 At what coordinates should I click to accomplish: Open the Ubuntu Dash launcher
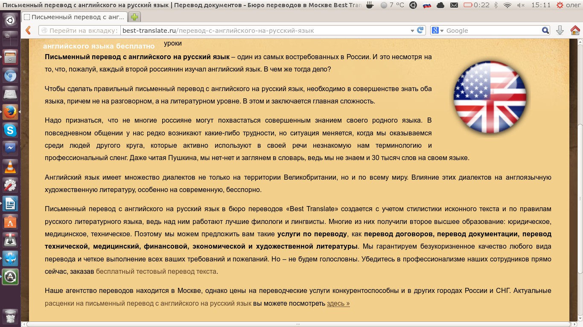[10, 20]
